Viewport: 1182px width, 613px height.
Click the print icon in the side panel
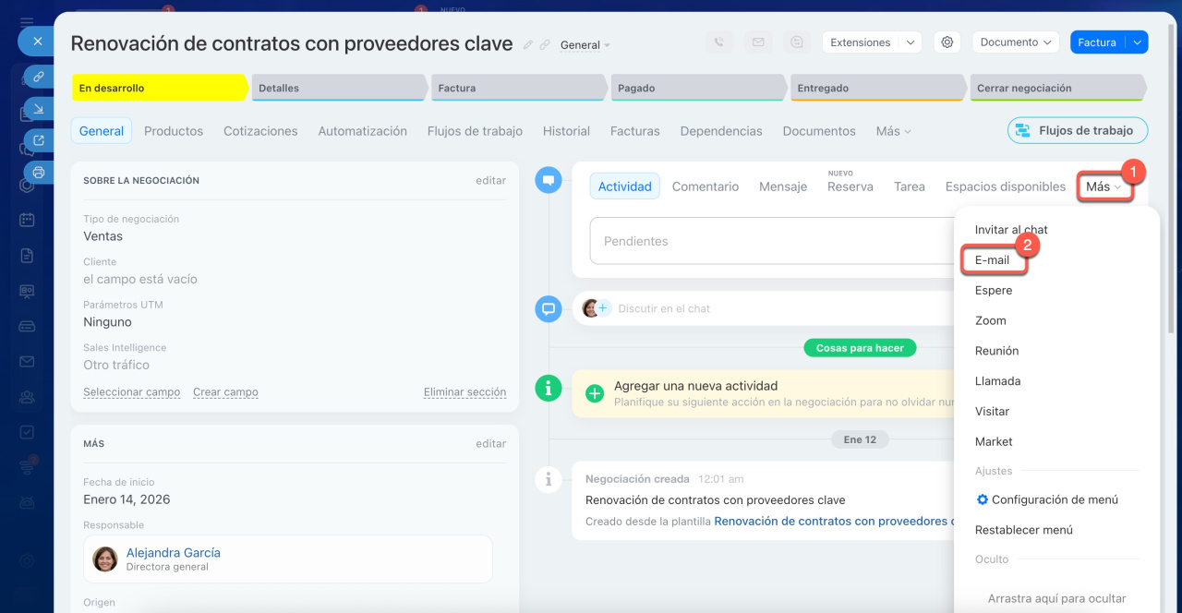click(x=39, y=172)
